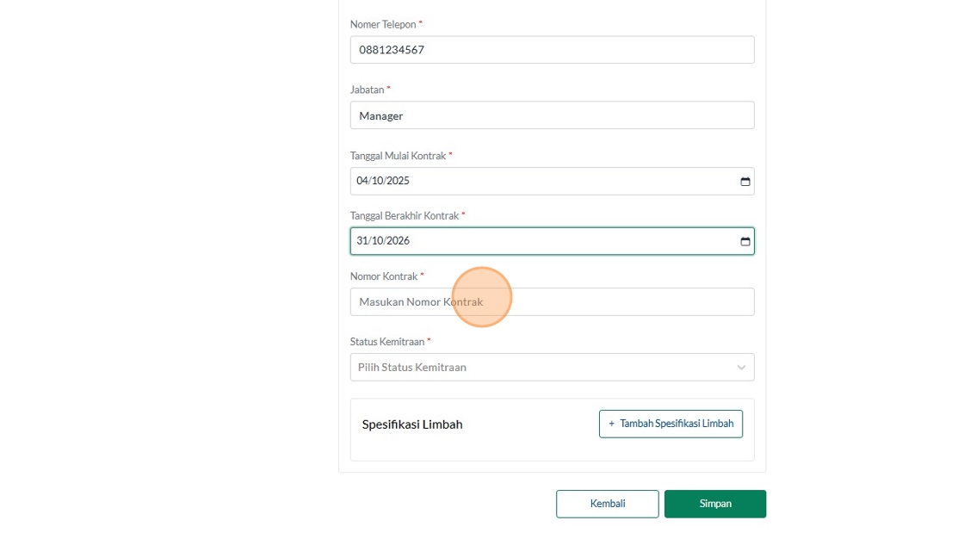Click into the Jabatan field showing Manager
Screen dimensions: 964x539
coord(551,115)
